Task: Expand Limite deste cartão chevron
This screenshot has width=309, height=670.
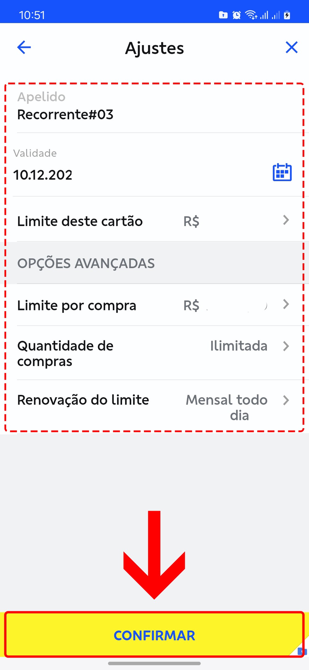Action: coord(286,220)
